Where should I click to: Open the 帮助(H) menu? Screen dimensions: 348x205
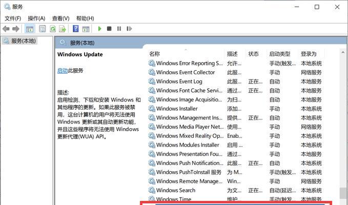point(85,18)
